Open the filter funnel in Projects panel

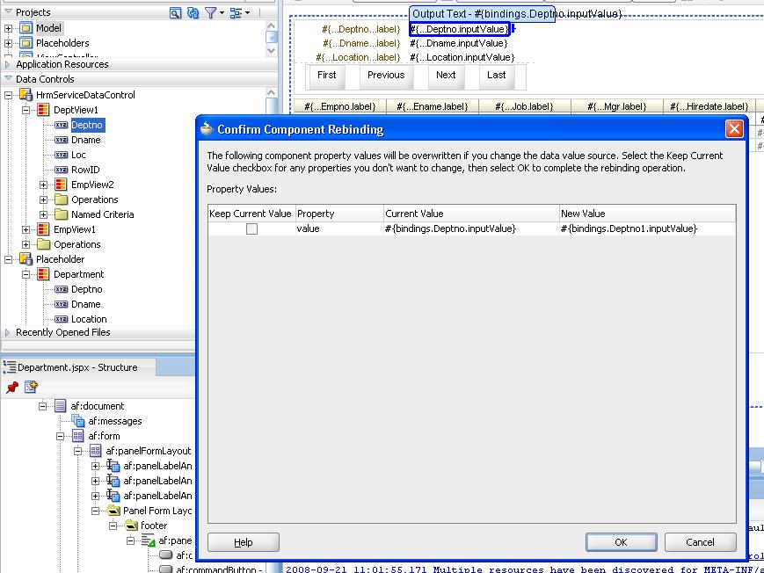click(x=211, y=12)
